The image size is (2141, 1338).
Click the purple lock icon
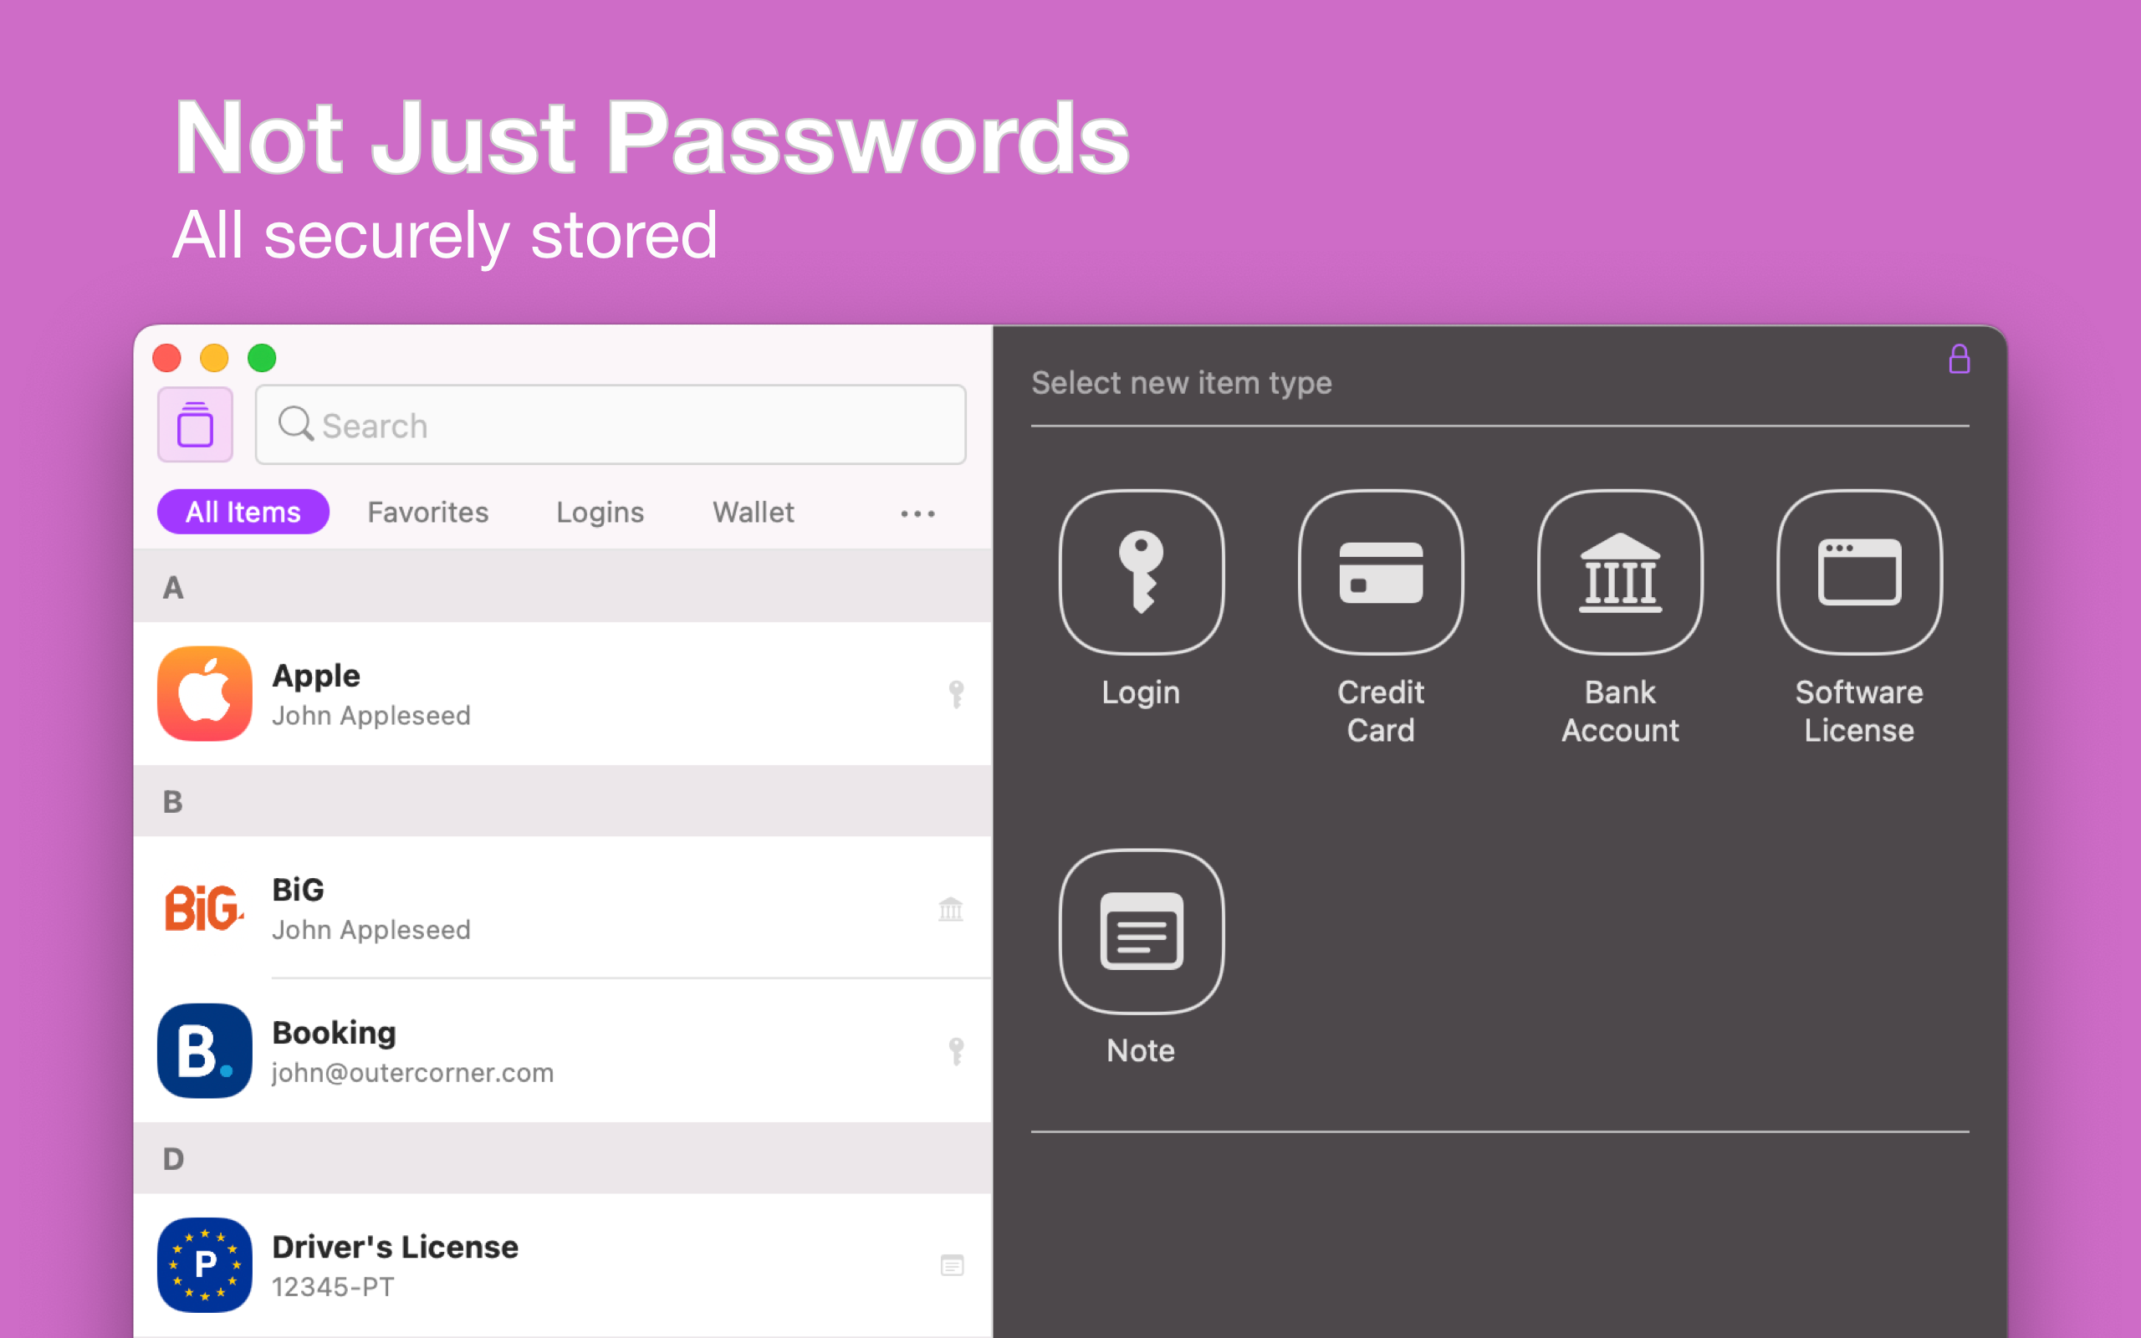1959,360
